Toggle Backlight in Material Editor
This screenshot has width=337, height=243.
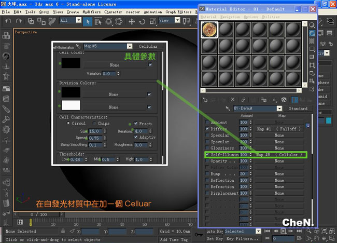pyautogui.click(x=312, y=33)
